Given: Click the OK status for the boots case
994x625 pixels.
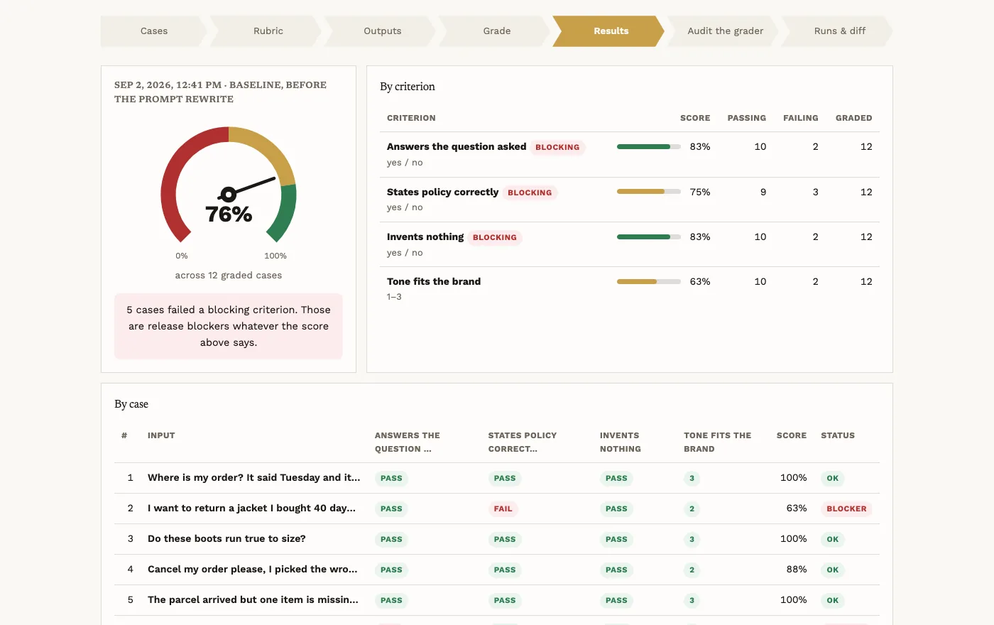Looking at the screenshot, I should point(833,539).
